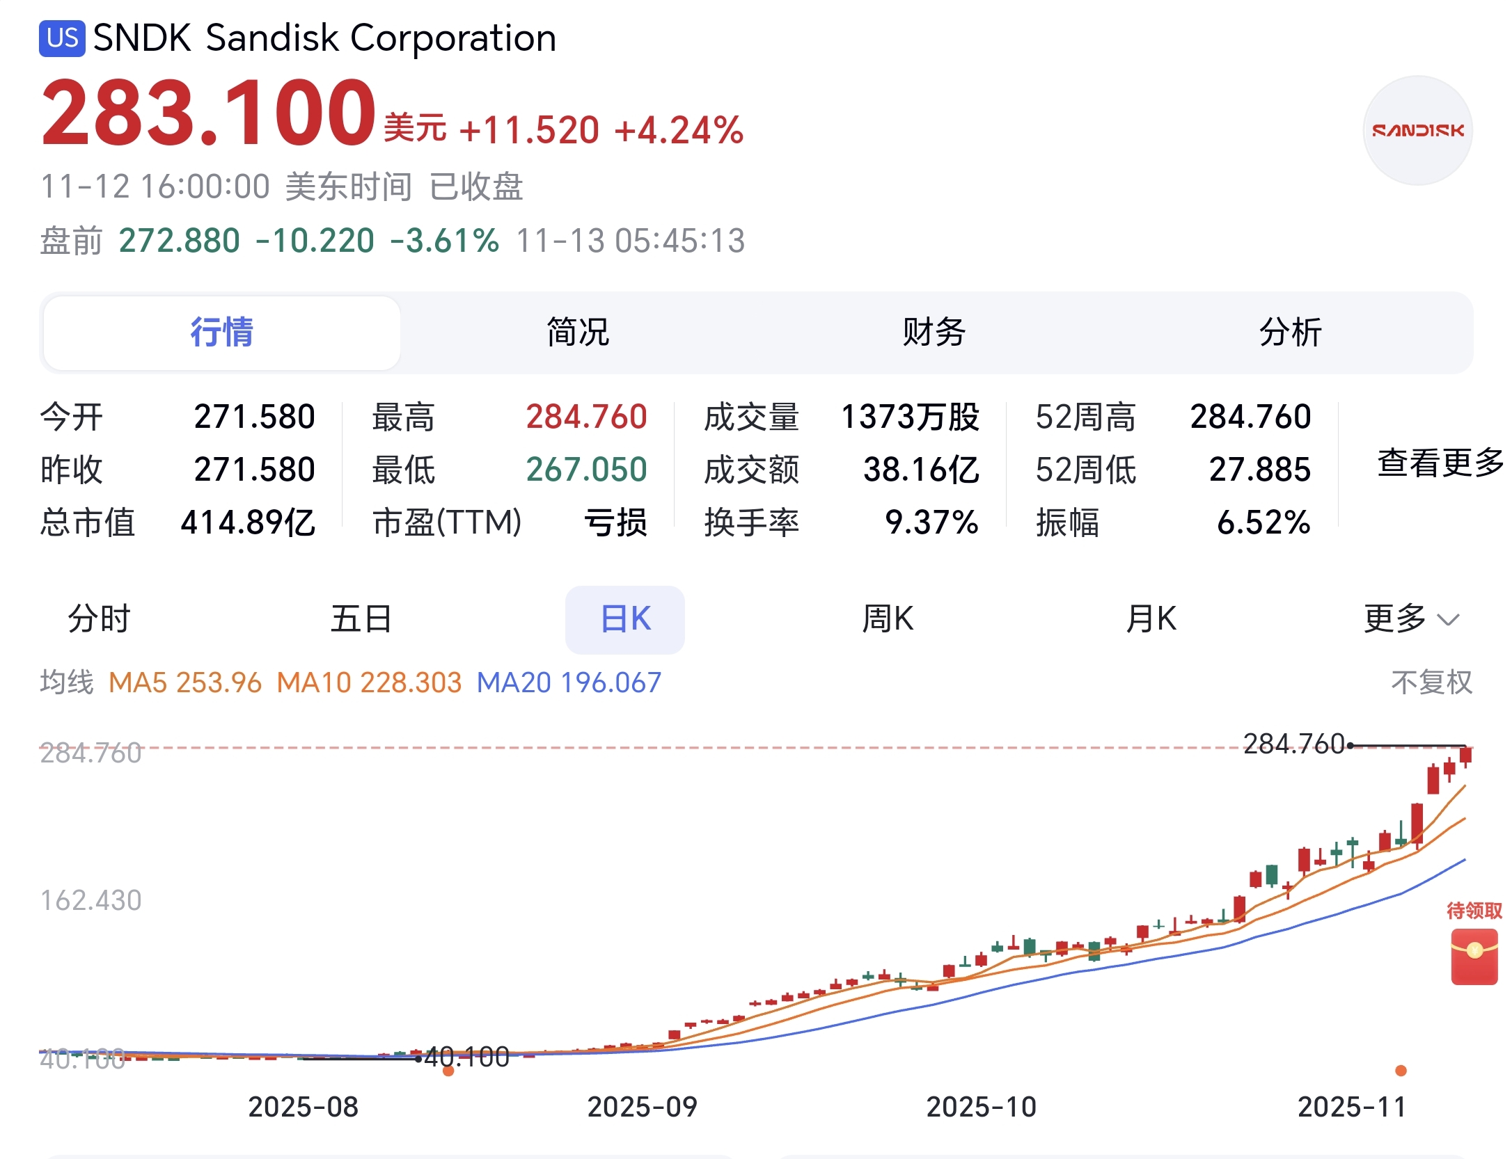This screenshot has height=1159, width=1512.
Task: Open the 简况 tab
Action: pos(578,333)
